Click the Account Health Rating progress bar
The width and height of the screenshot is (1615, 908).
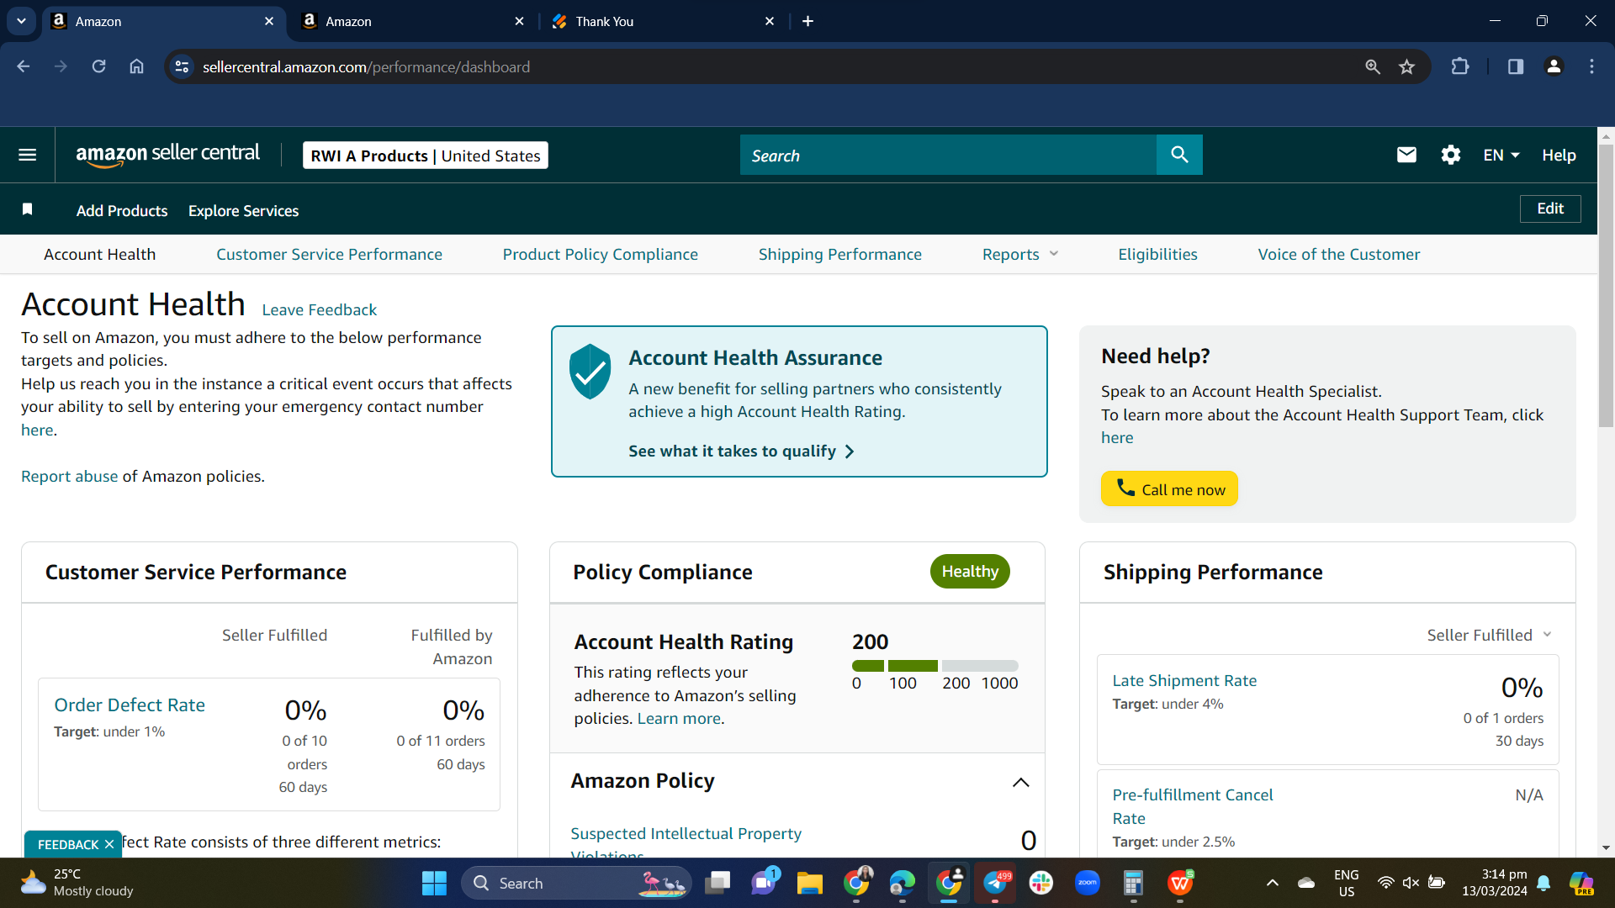(935, 666)
